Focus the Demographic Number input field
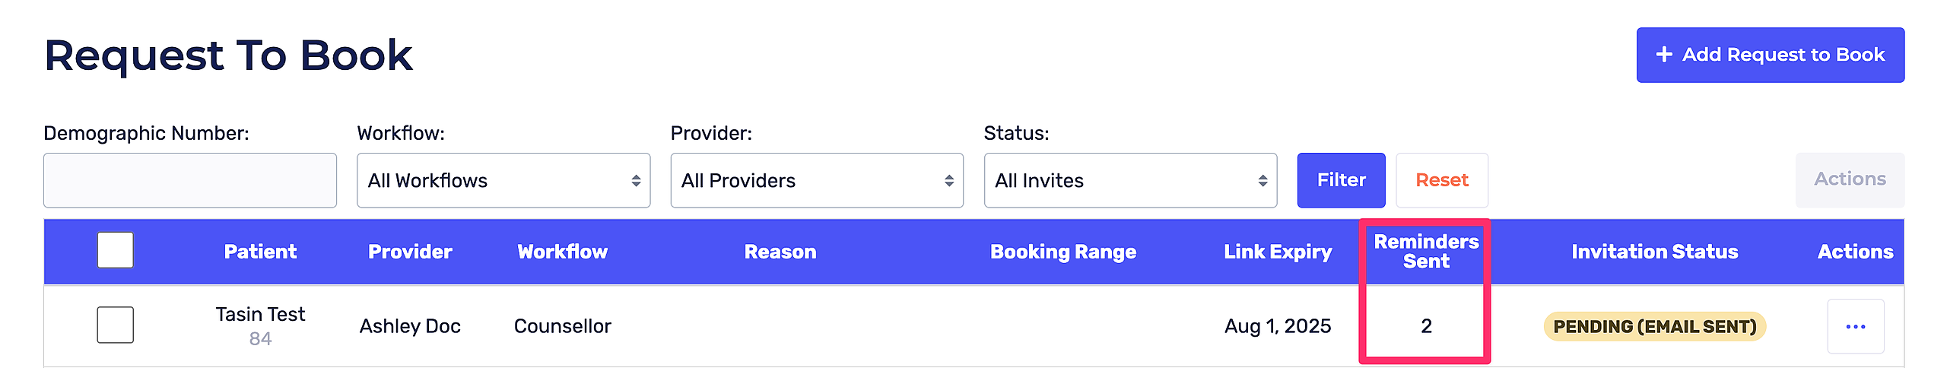1947x368 pixels. [x=190, y=180]
